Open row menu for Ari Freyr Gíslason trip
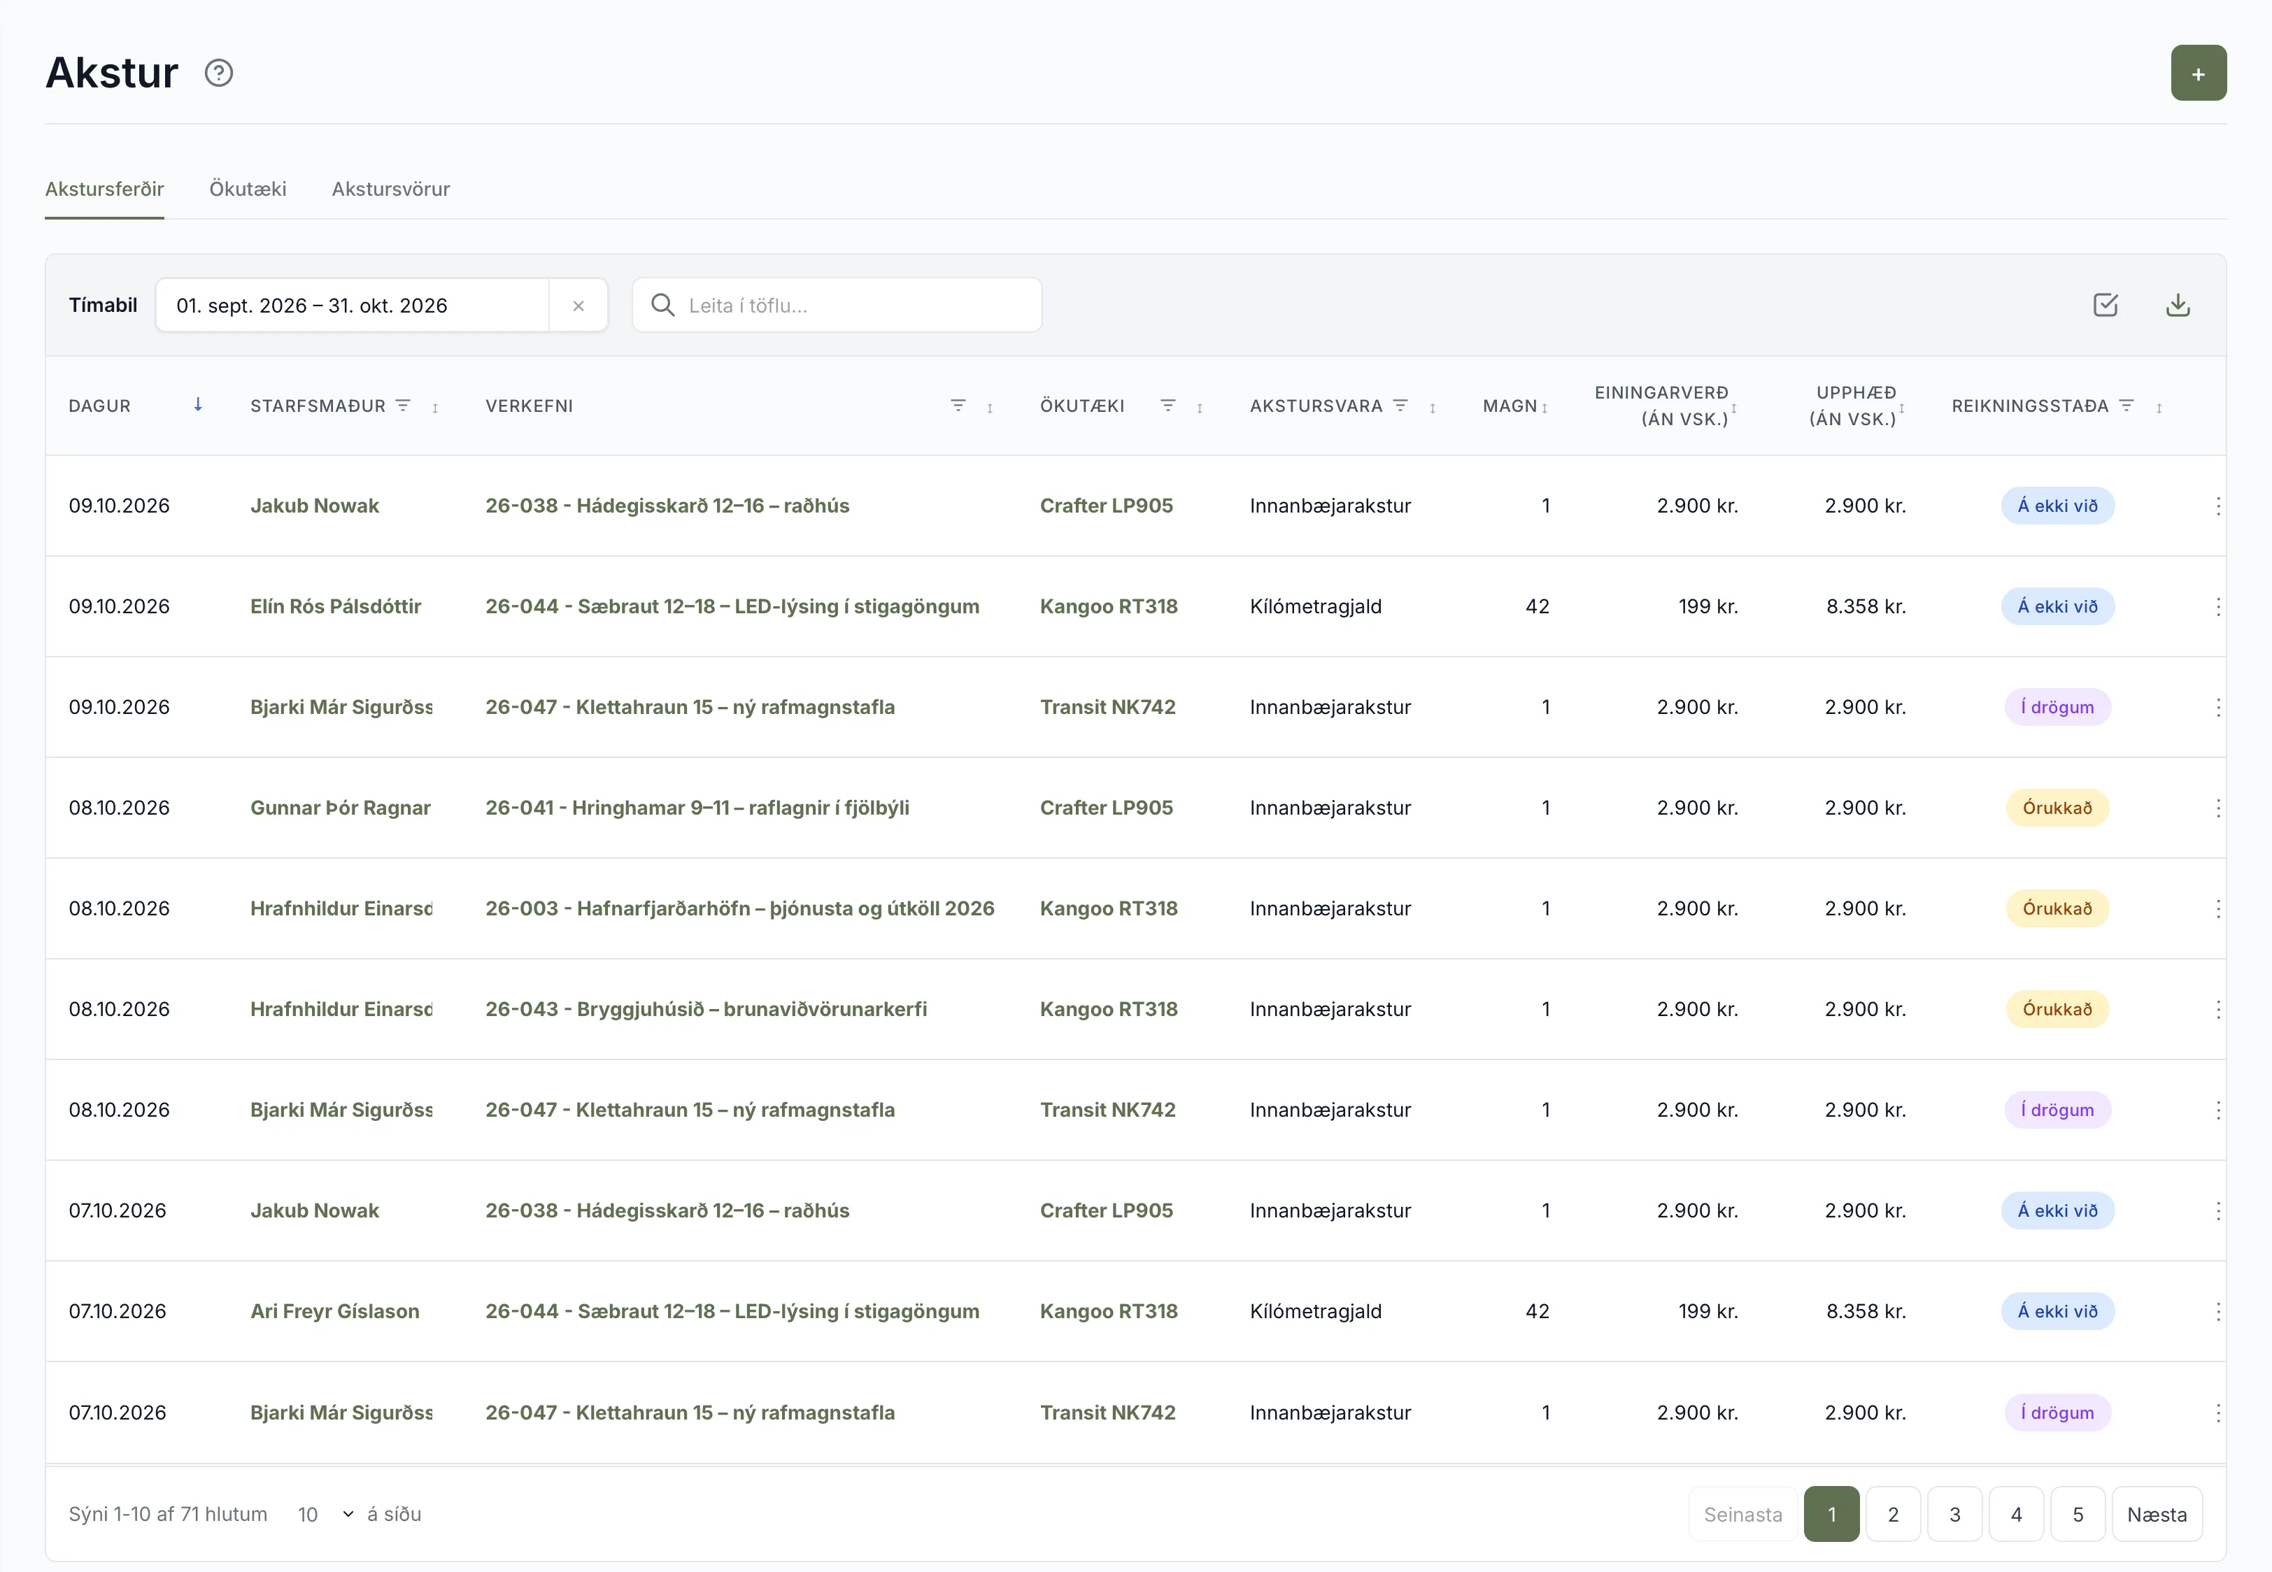Viewport: 2272px width, 1572px height. 2217,1311
